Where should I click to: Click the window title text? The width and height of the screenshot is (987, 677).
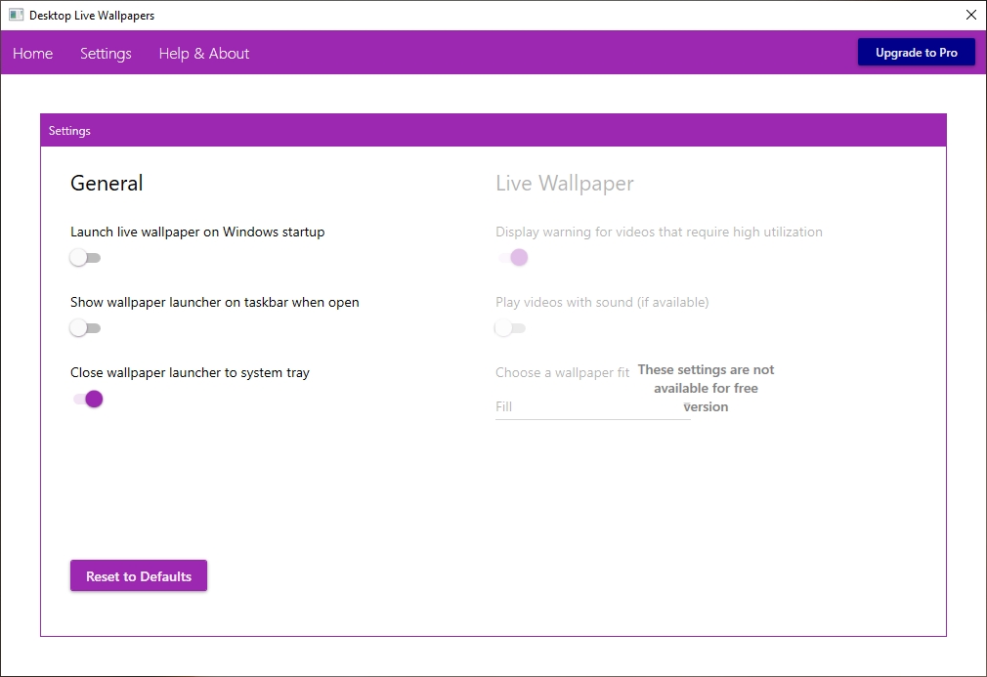coord(92,15)
